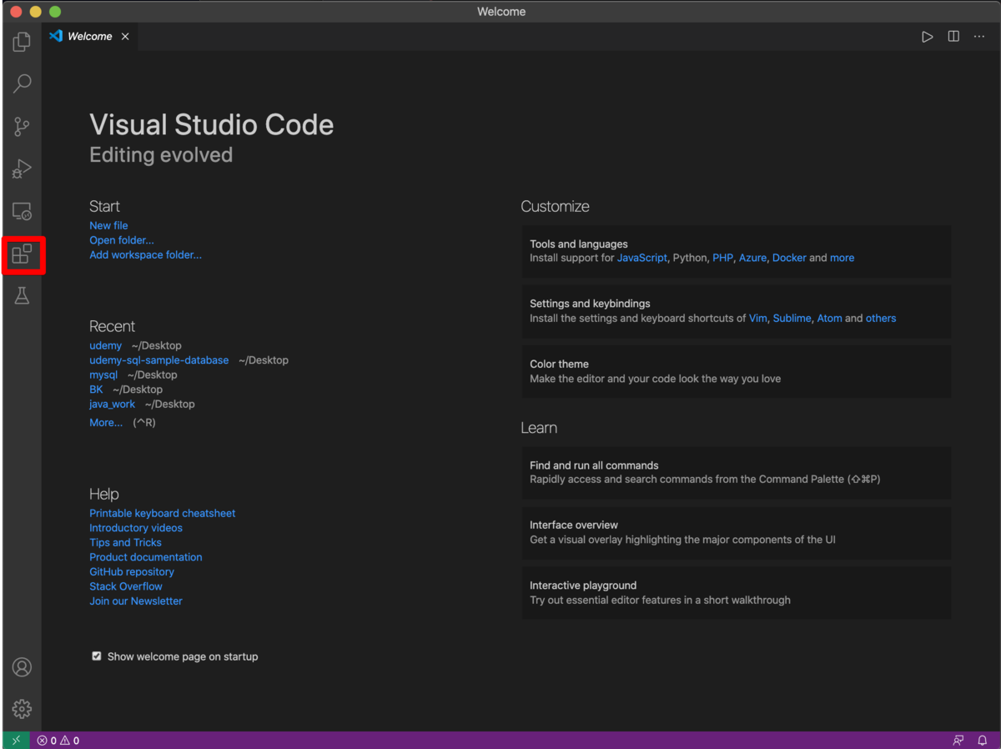Click errors and warnings status indicator

[x=58, y=741]
